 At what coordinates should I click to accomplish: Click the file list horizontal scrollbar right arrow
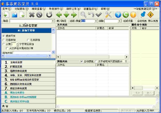click(x=127, y=57)
